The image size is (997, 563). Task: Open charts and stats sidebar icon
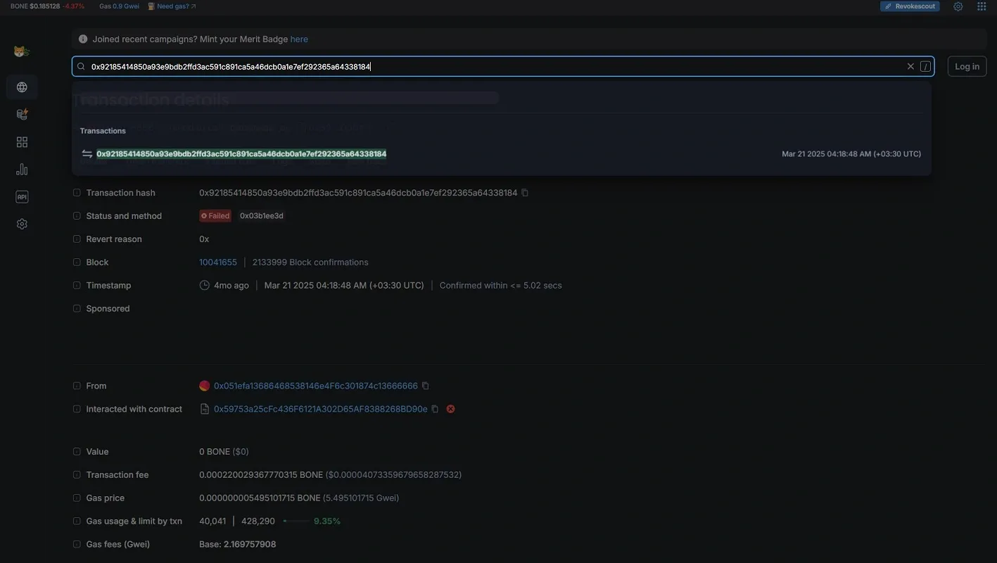pyautogui.click(x=22, y=170)
